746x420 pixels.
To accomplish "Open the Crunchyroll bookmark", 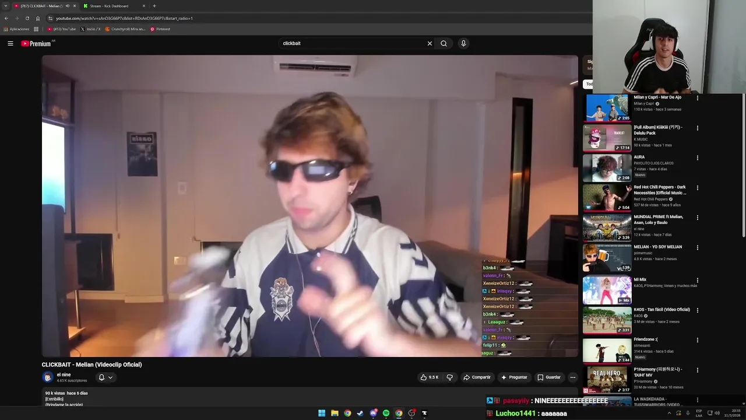I will point(125,29).
